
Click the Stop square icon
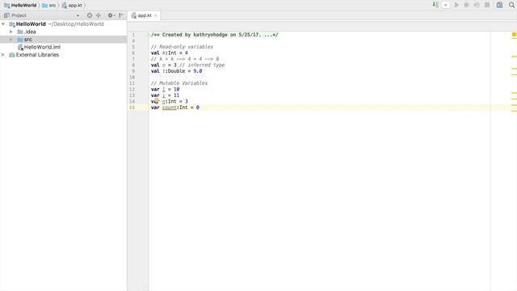(487, 5)
